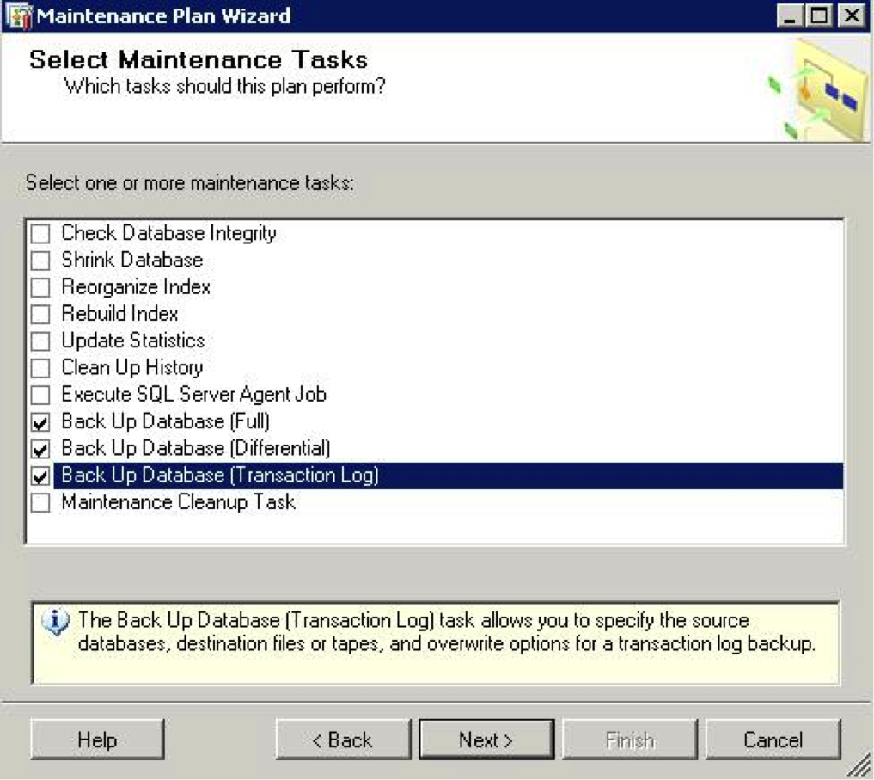Proceed with the Next button
Image resolution: width=874 pixels, height=780 pixels.
point(486,740)
